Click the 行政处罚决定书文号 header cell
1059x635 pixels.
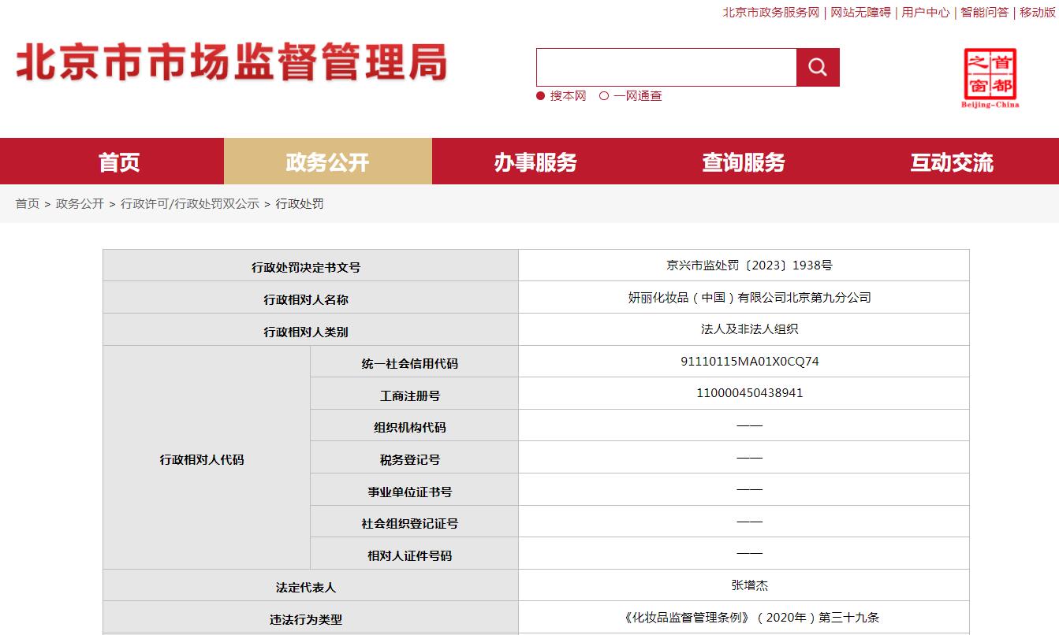pyautogui.click(x=311, y=266)
